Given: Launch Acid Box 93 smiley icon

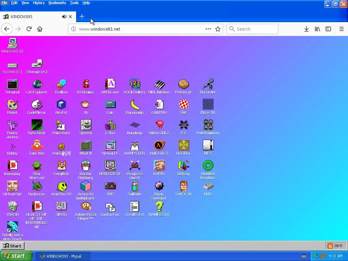Looking at the screenshot, I should click(x=61, y=189).
